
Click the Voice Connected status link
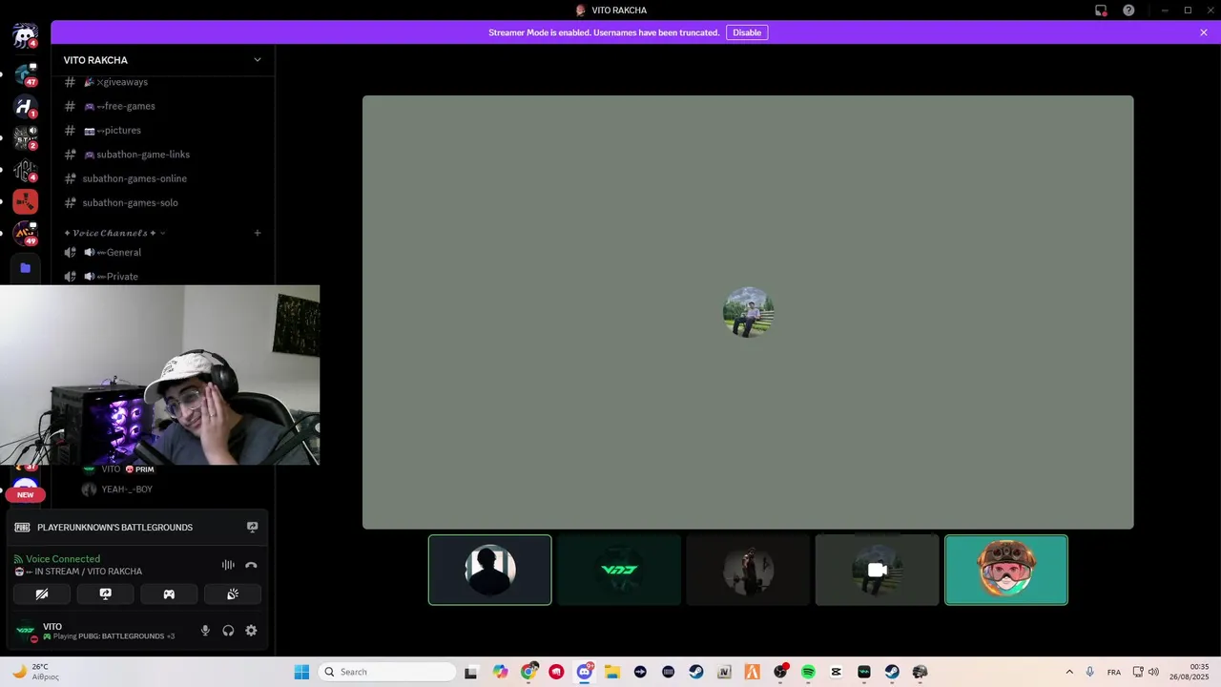pos(63,559)
